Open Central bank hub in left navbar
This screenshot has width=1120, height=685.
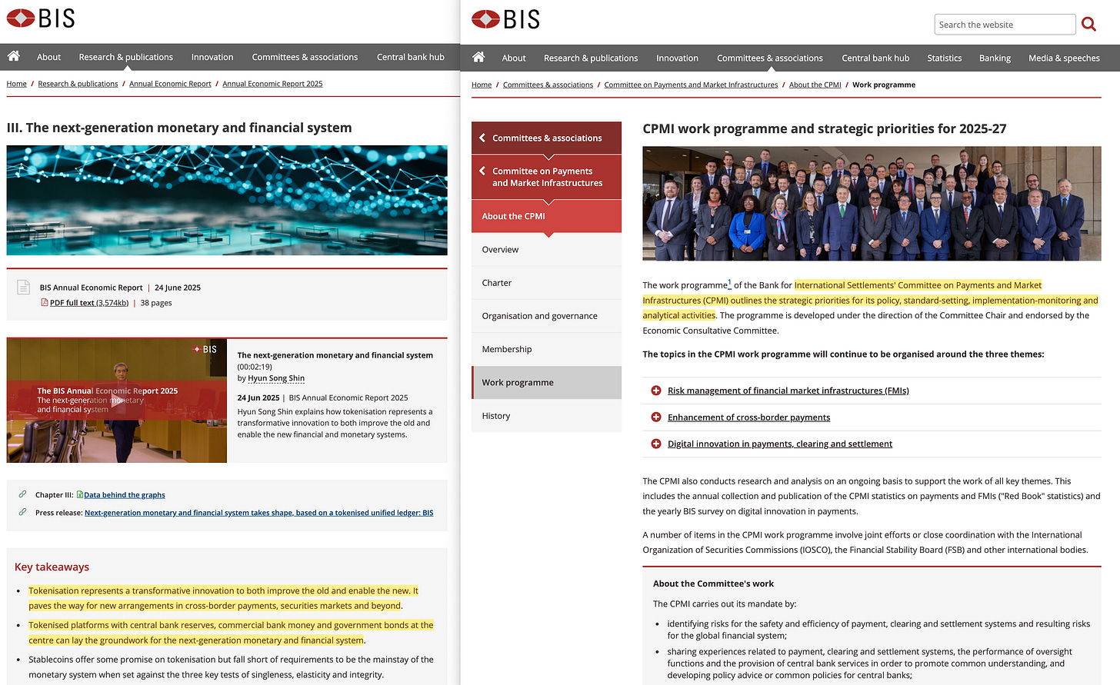tap(411, 57)
